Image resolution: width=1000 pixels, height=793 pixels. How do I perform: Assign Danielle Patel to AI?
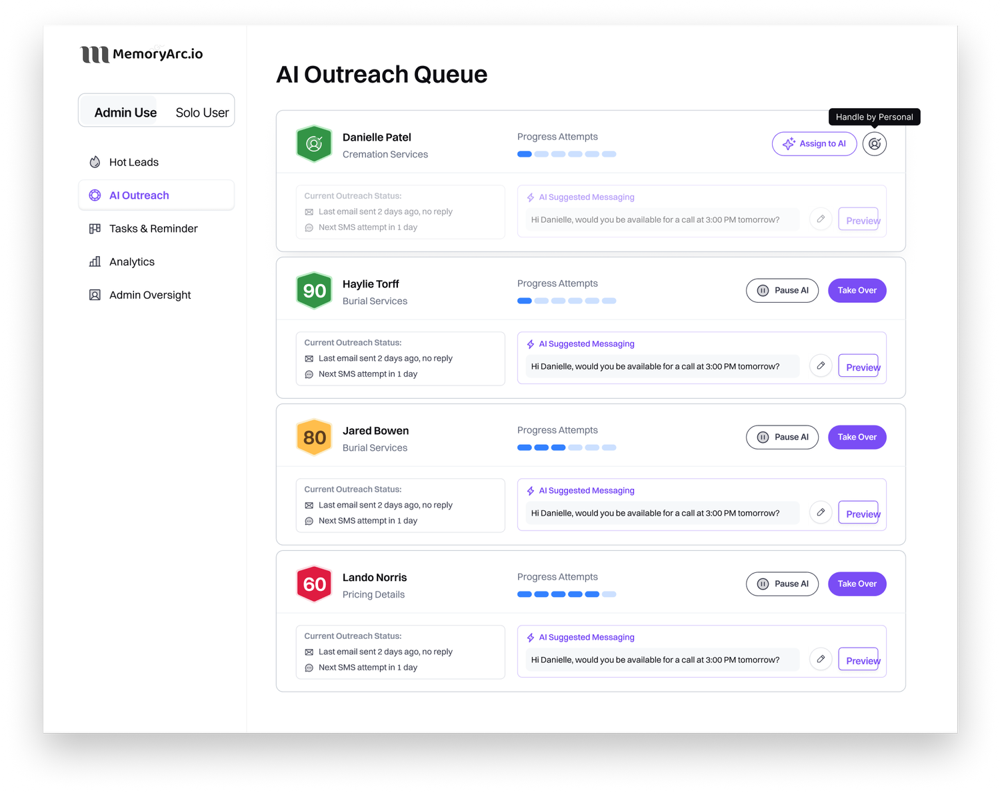[x=814, y=144]
